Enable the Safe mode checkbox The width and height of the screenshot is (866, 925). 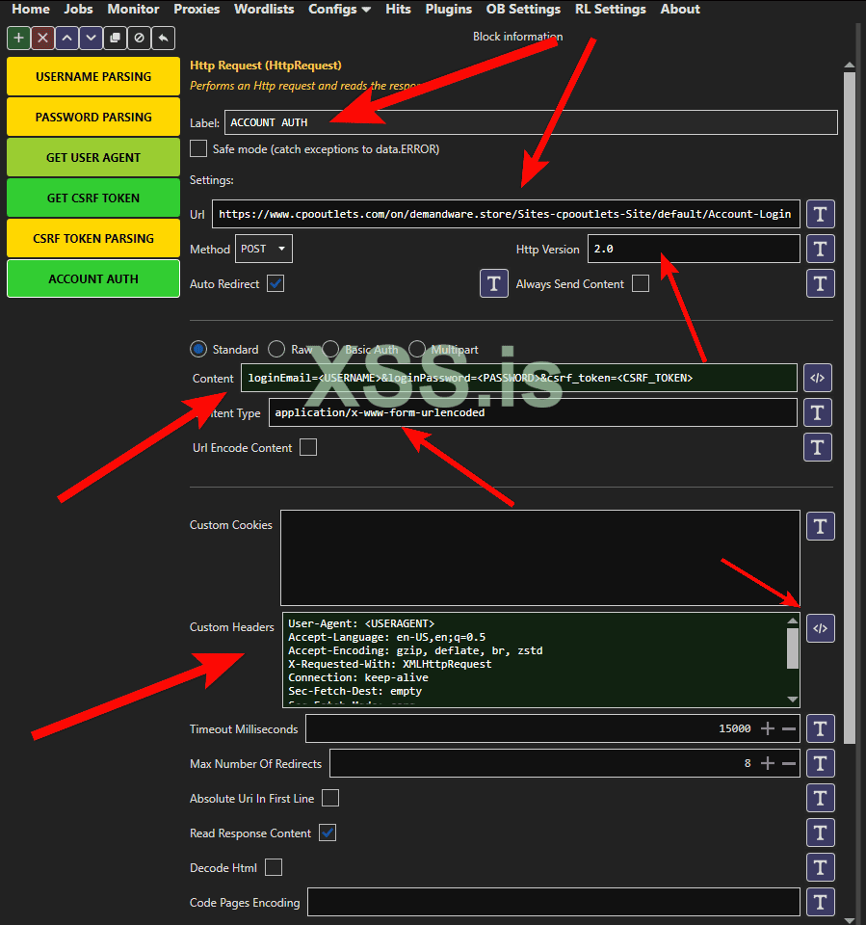click(198, 148)
